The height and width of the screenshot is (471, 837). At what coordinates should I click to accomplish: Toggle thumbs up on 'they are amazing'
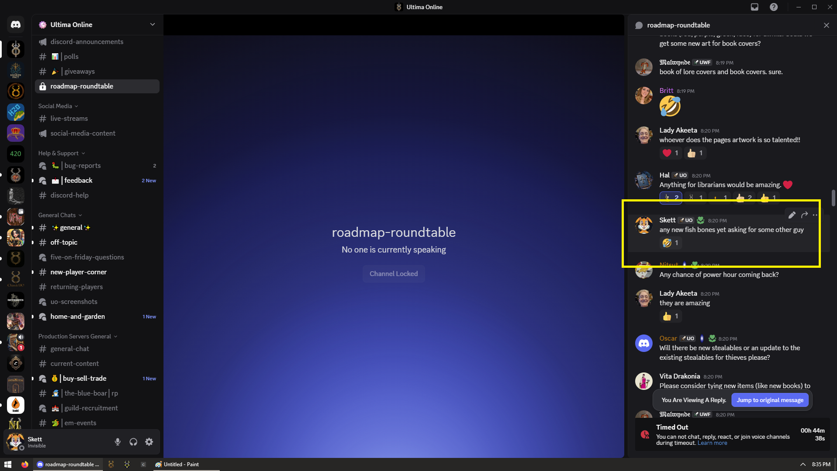click(x=670, y=316)
